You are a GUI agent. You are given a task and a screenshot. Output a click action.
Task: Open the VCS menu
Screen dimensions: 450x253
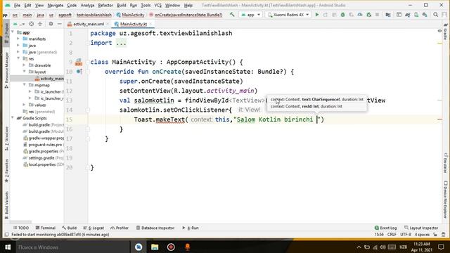[x=157, y=5]
